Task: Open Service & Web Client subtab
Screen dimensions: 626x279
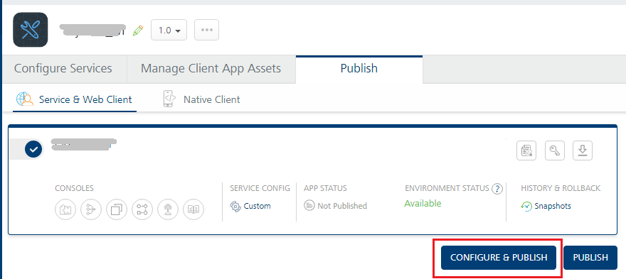Action: (74, 99)
